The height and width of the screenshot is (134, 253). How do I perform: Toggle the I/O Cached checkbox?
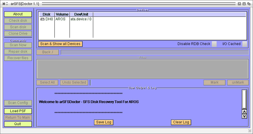[245, 44]
